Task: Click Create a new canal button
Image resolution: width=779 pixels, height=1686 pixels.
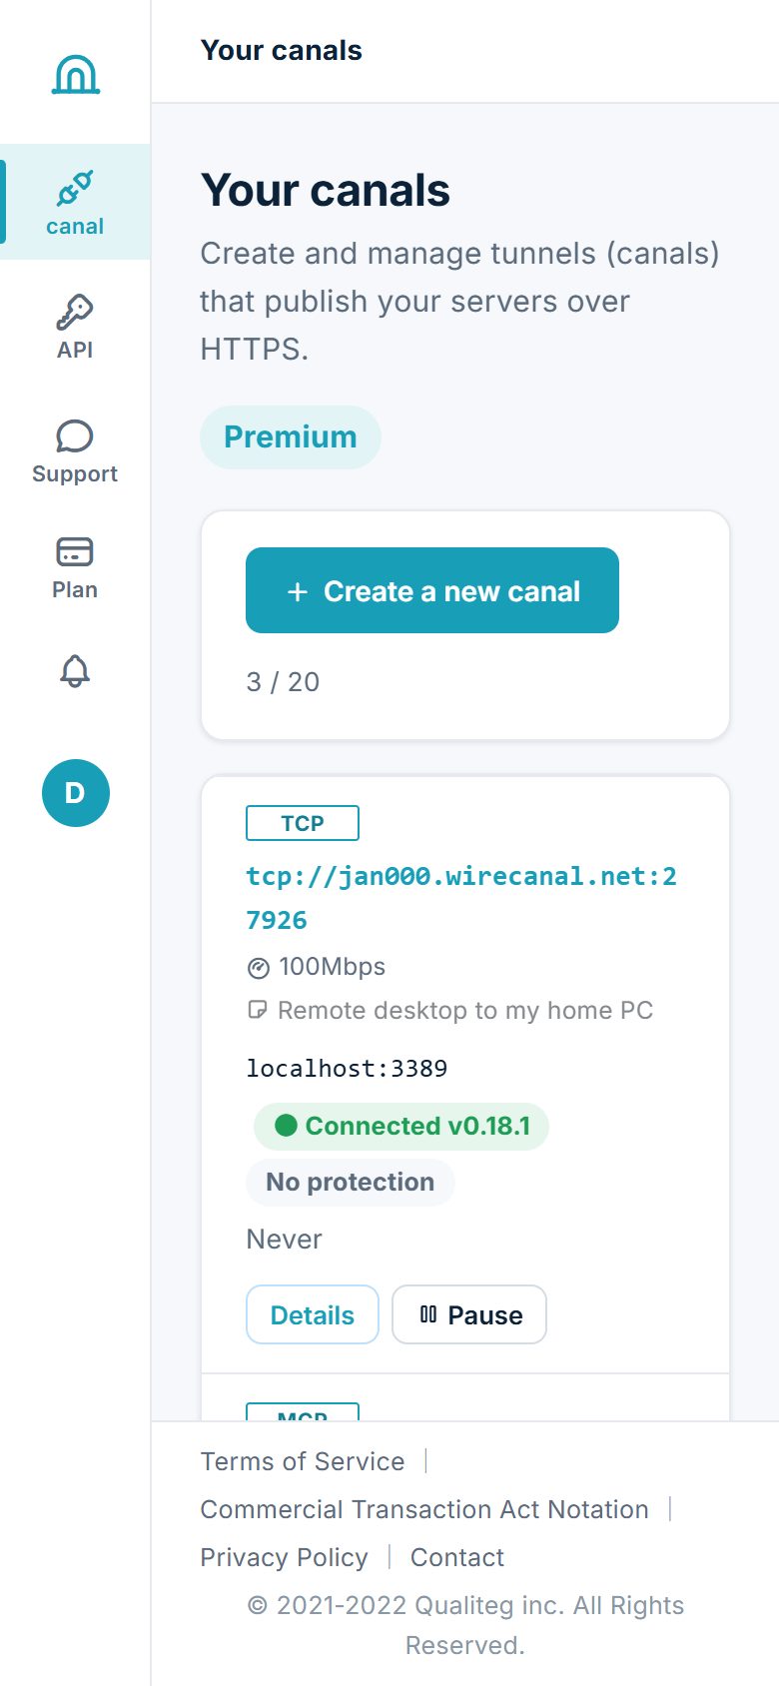Action: [432, 590]
